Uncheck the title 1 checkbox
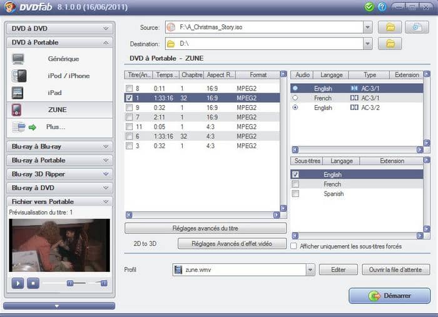 pos(129,98)
